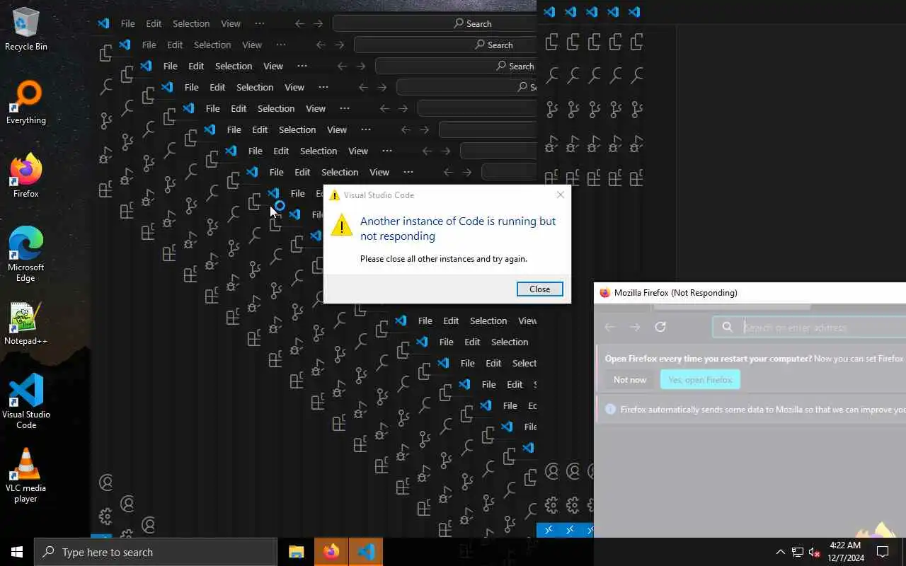Viewport: 906px width, 566px height.
Task: Expand the '…' overflow menu in the leftmost VS Code window
Action: point(260,23)
